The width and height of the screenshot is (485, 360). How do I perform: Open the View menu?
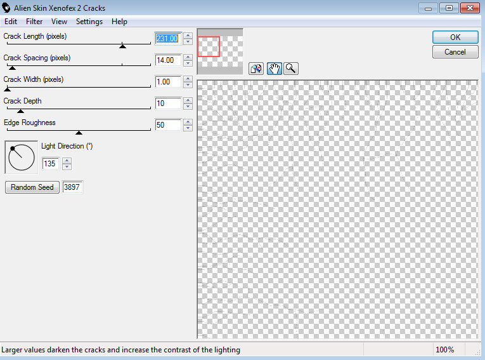point(59,22)
